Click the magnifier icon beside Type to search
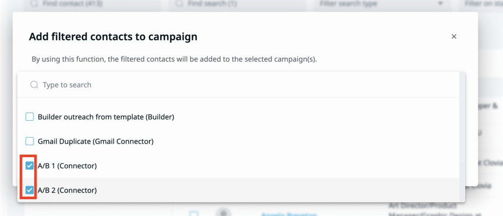This screenshot has height=216, width=503. click(x=34, y=85)
